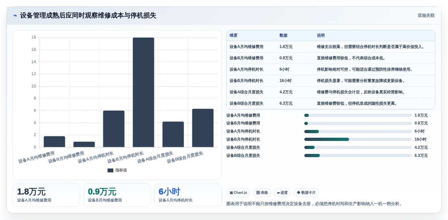Select table cell 设备A综合月度损失
Viewport: 448px width, 220px height.
[247, 92]
